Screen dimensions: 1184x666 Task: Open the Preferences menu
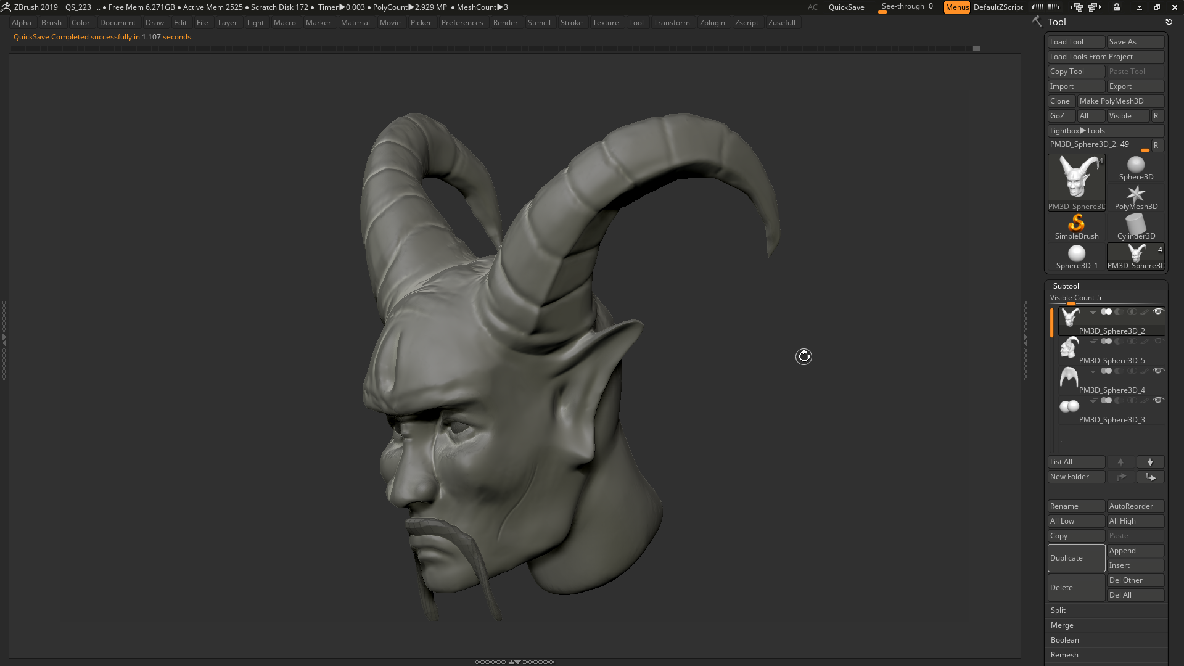(x=462, y=23)
